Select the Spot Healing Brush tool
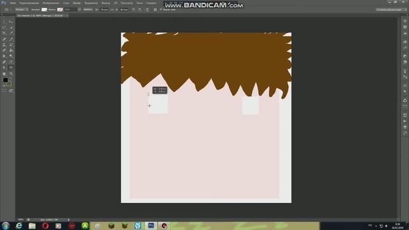The height and width of the screenshot is (230, 409). click(4, 39)
